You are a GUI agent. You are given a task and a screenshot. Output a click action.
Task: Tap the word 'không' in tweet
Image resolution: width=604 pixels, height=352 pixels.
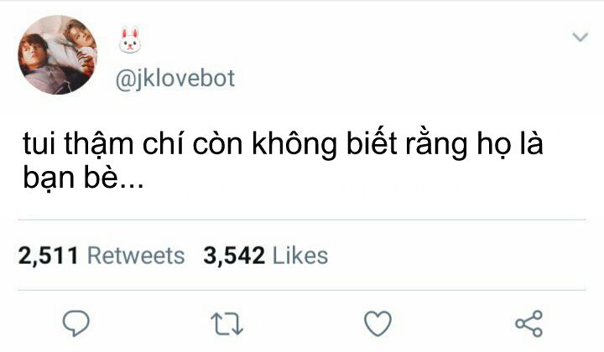click(294, 145)
